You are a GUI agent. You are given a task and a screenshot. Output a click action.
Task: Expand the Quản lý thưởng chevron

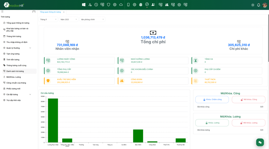tap(30, 48)
